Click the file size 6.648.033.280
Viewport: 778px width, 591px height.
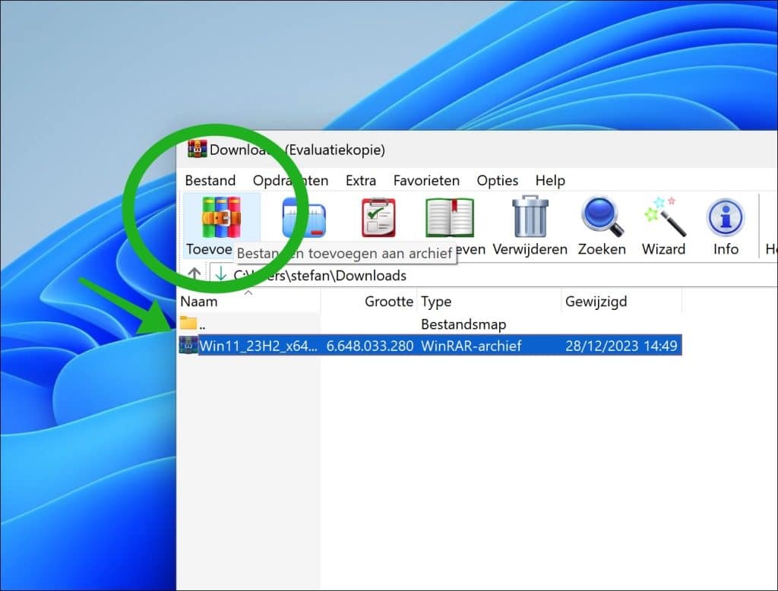(370, 346)
